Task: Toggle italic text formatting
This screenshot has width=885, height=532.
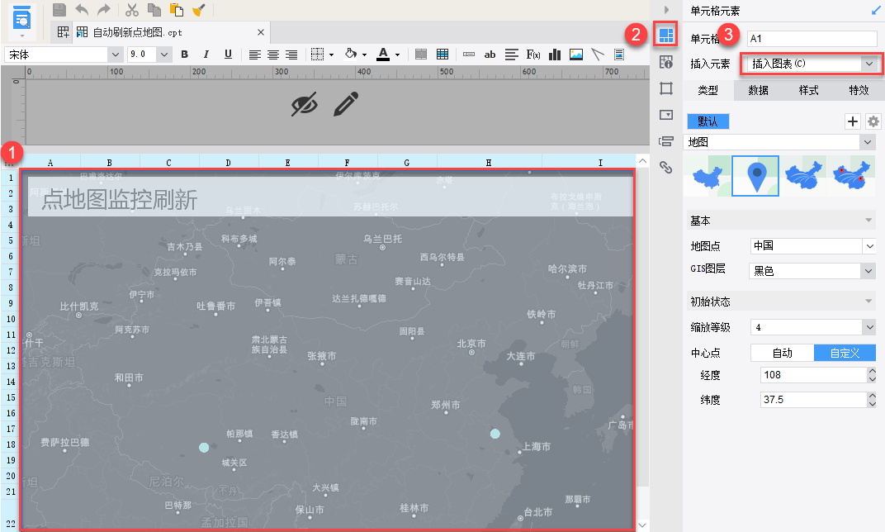Action: click(x=206, y=55)
